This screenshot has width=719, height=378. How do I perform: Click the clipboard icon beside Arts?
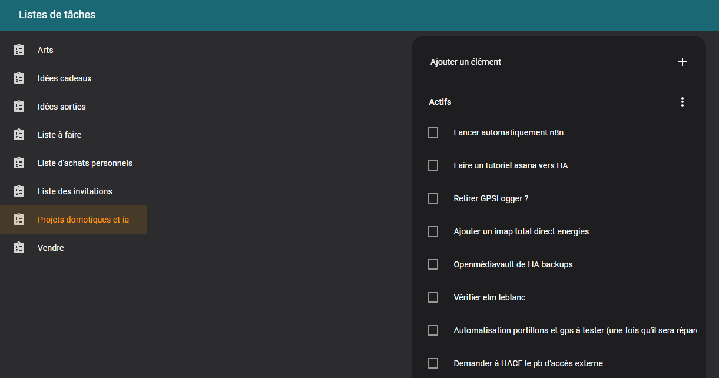(x=19, y=50)
